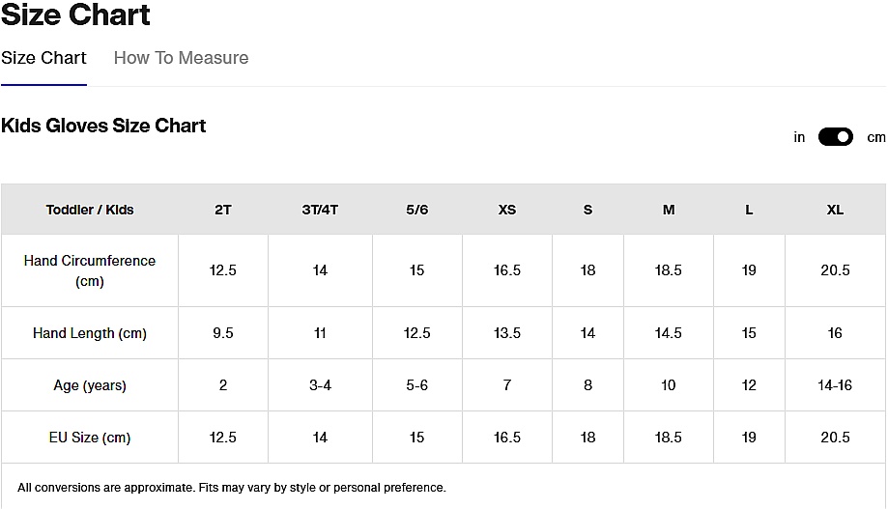Image resolution: width=888 pixels, height=509 pixels.
Task: Click the 13.5 hand length cell
Action: point(507,333)
